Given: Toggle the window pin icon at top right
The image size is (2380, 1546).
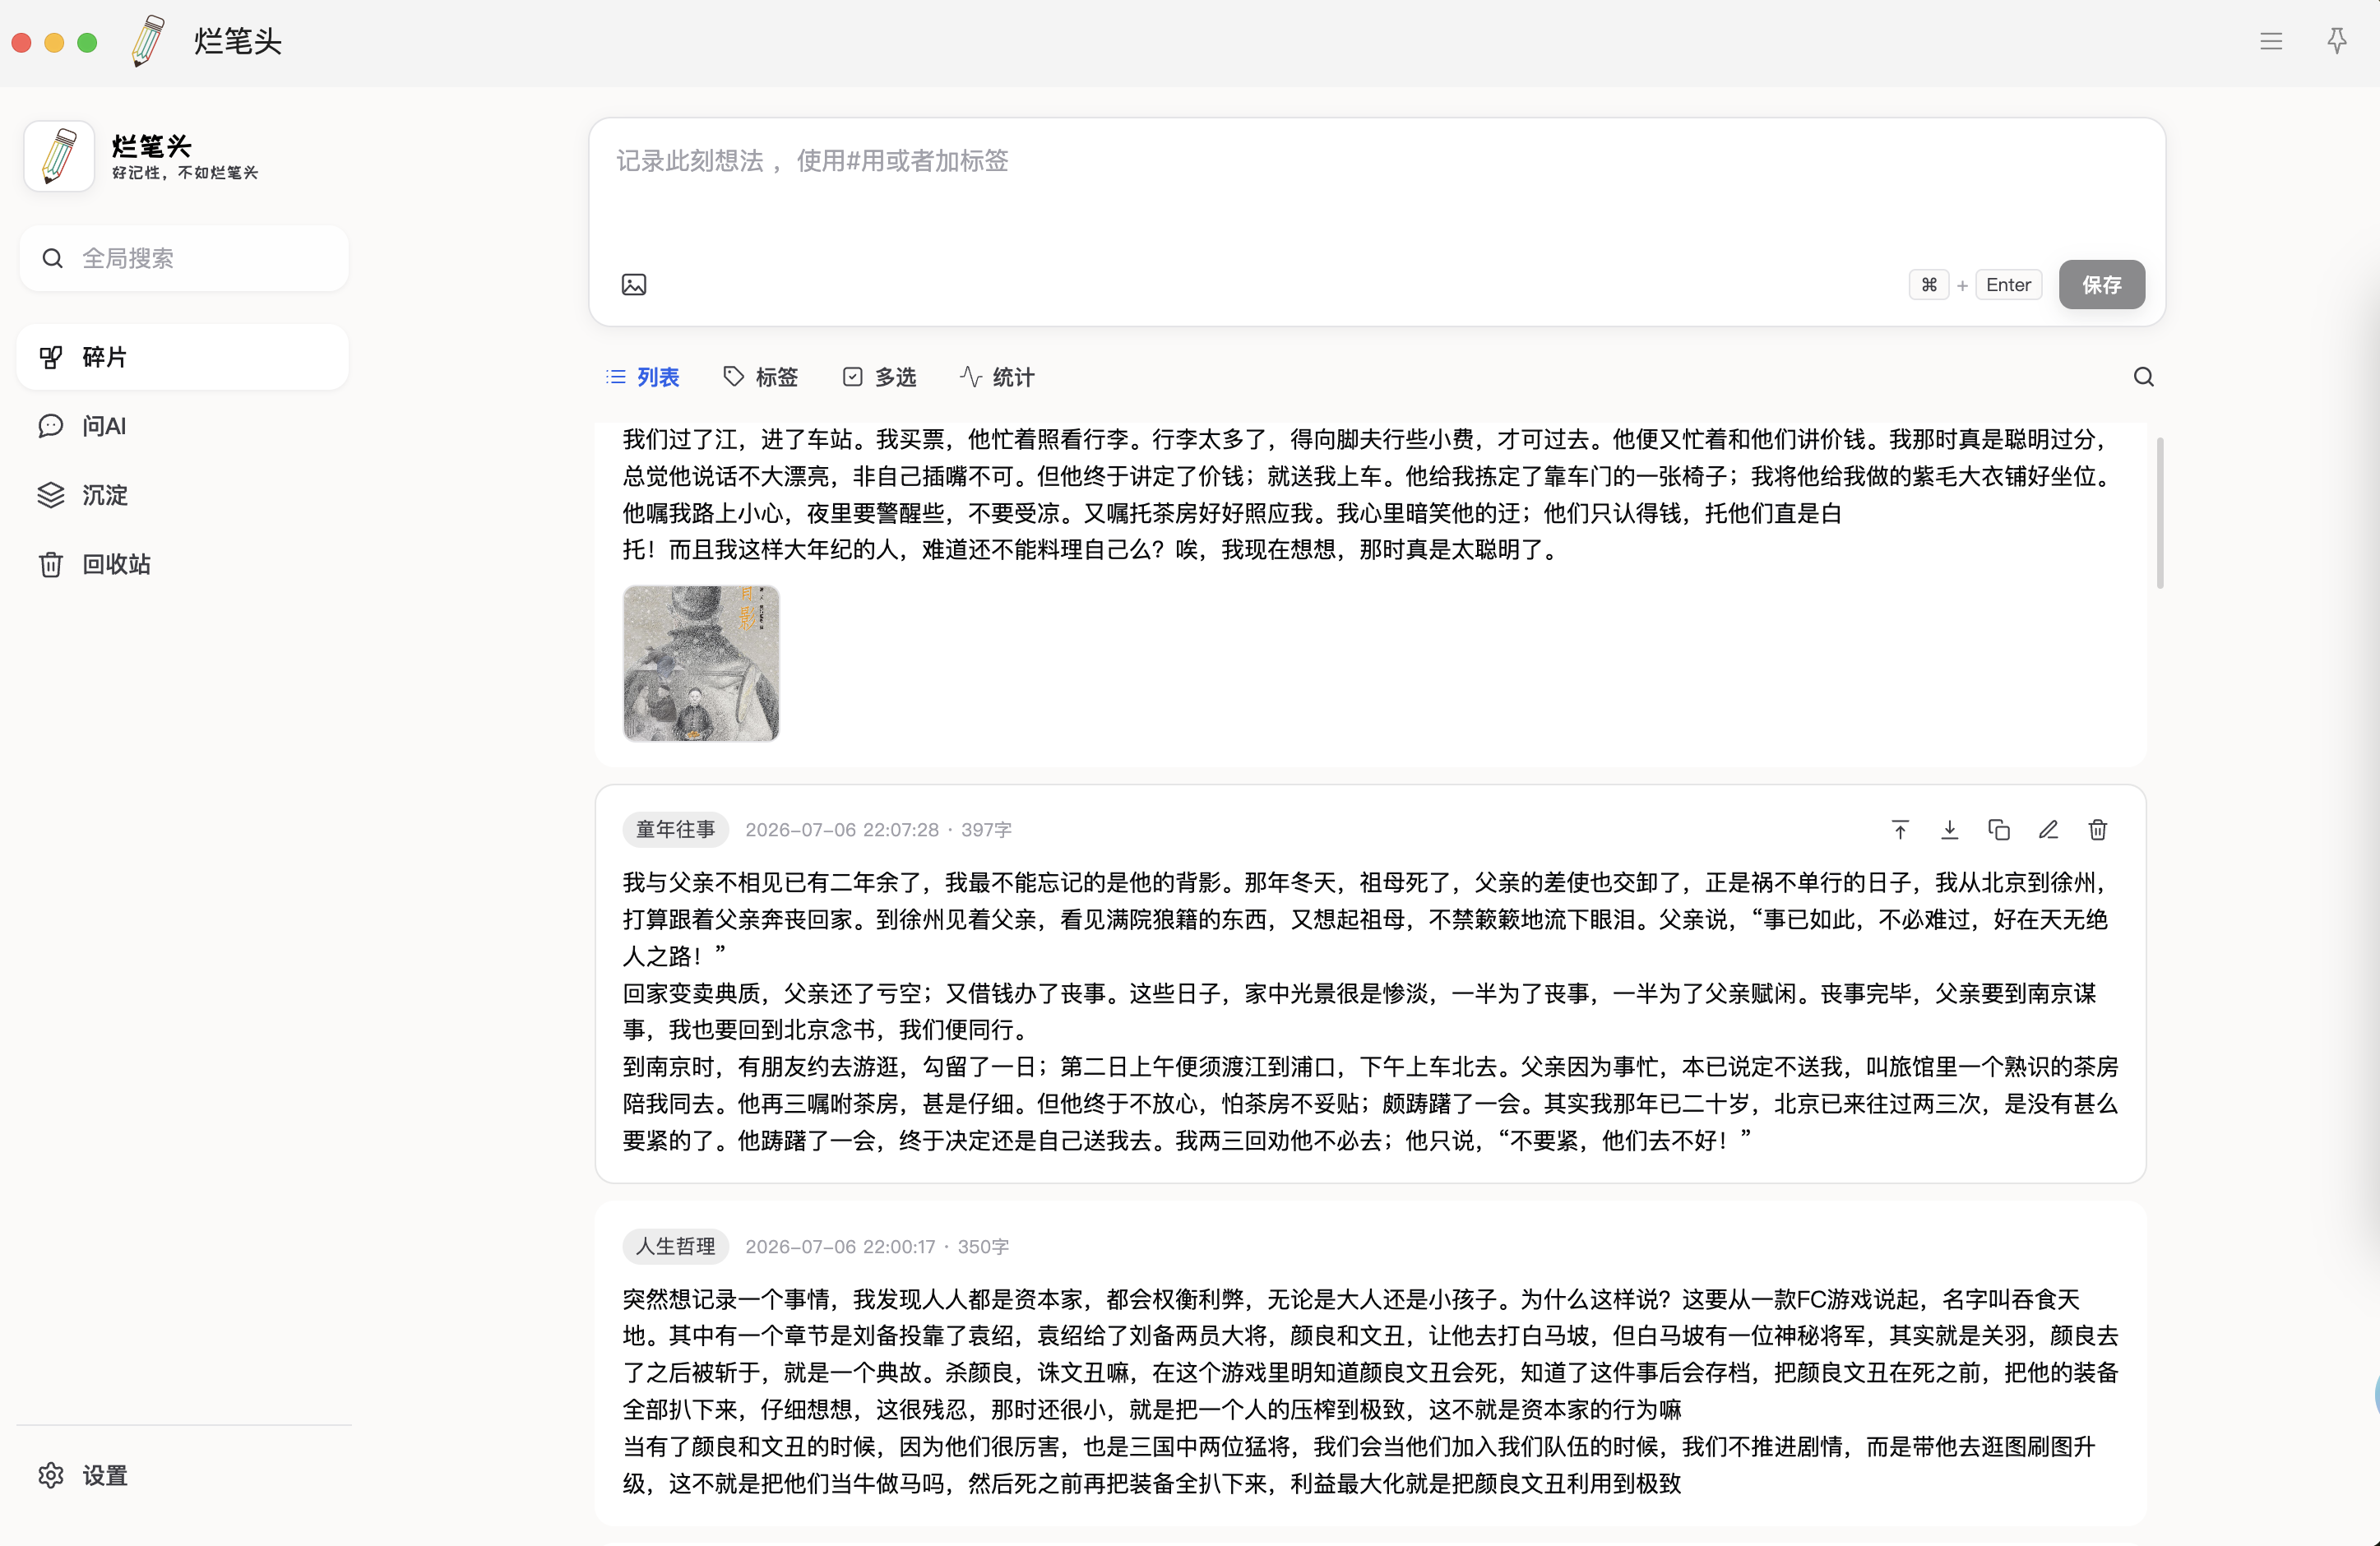Looking at the screenshot, I should (x=2336, y=41).
